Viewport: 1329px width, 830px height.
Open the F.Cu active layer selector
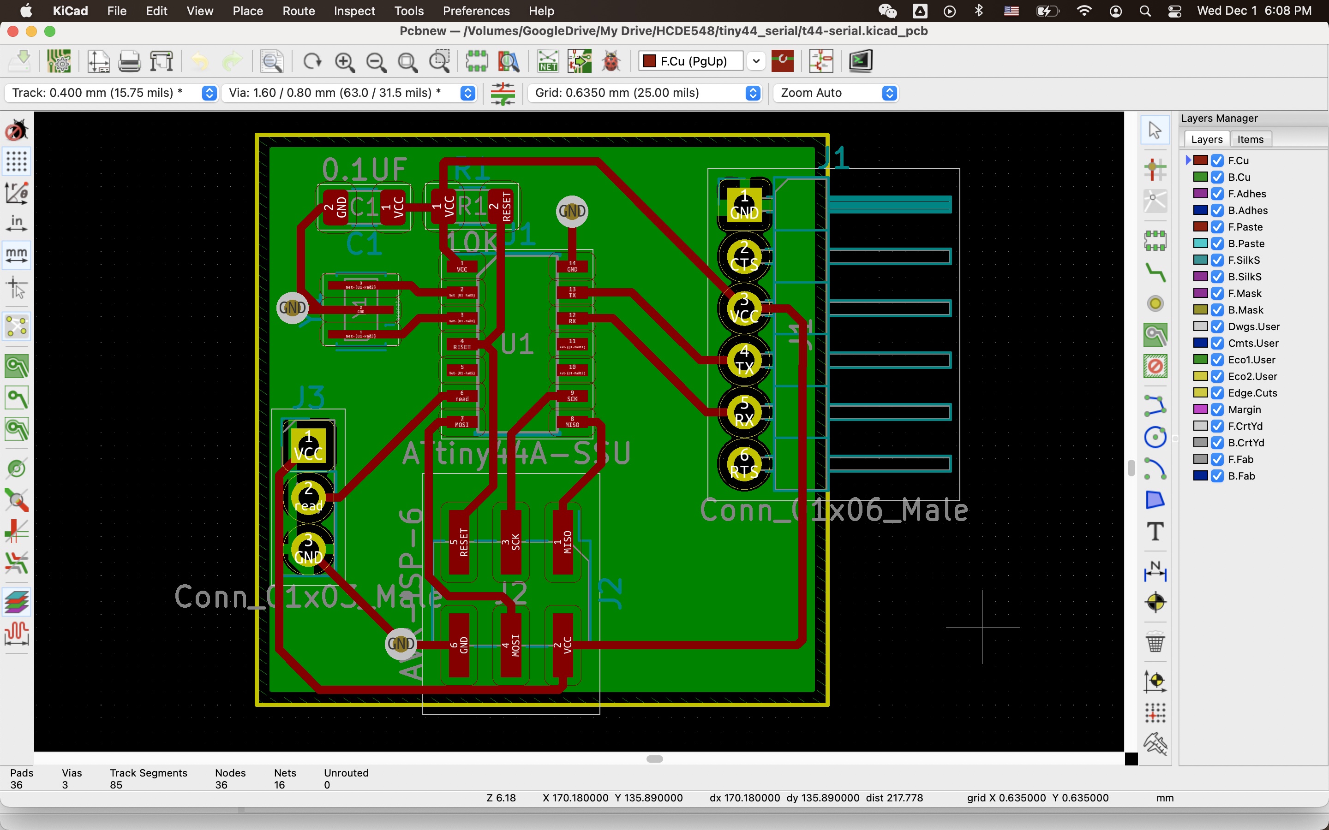691,61
